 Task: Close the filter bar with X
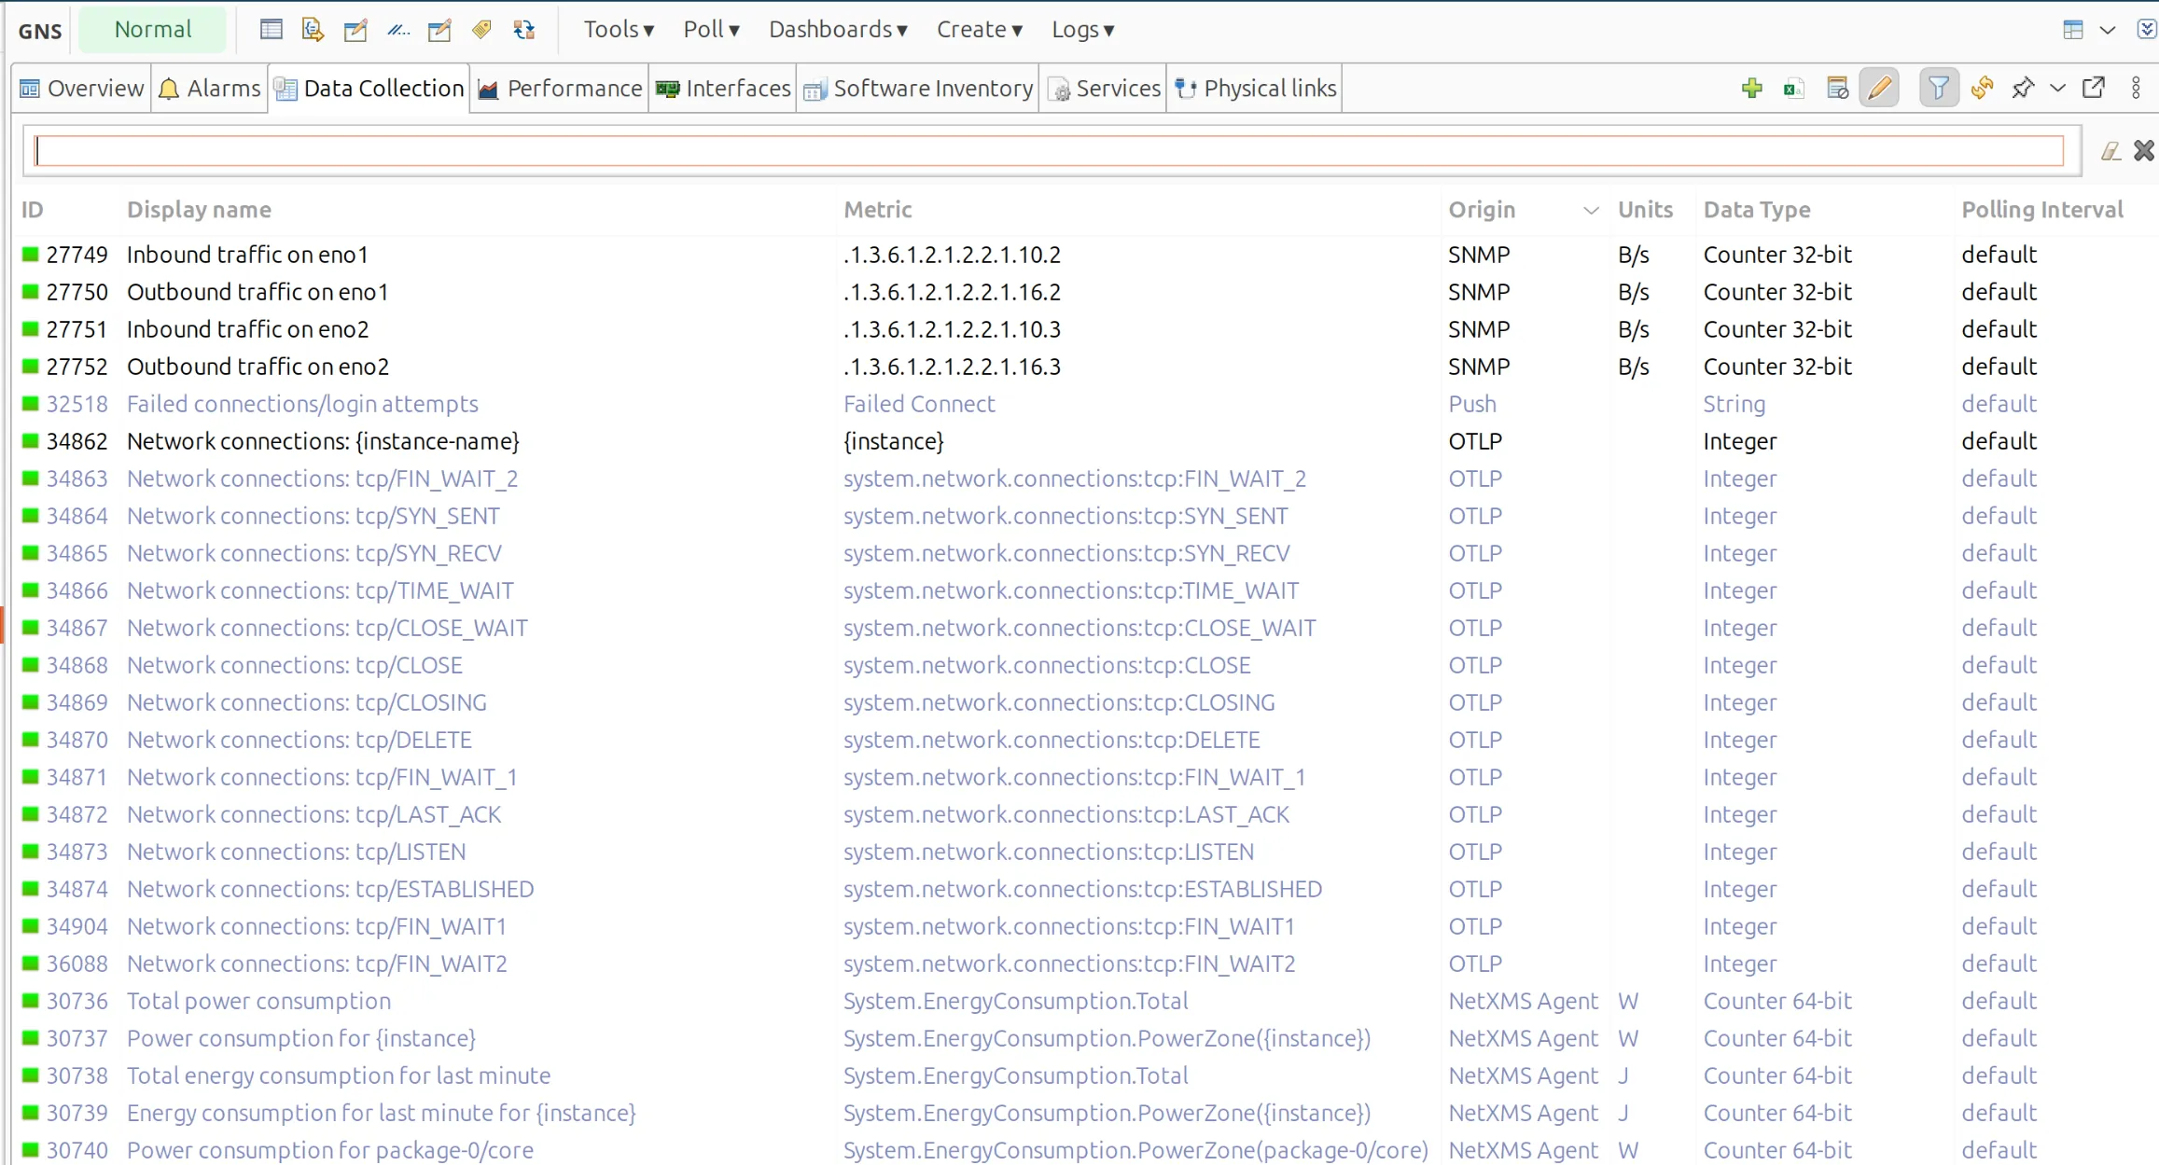point(2144,150)
